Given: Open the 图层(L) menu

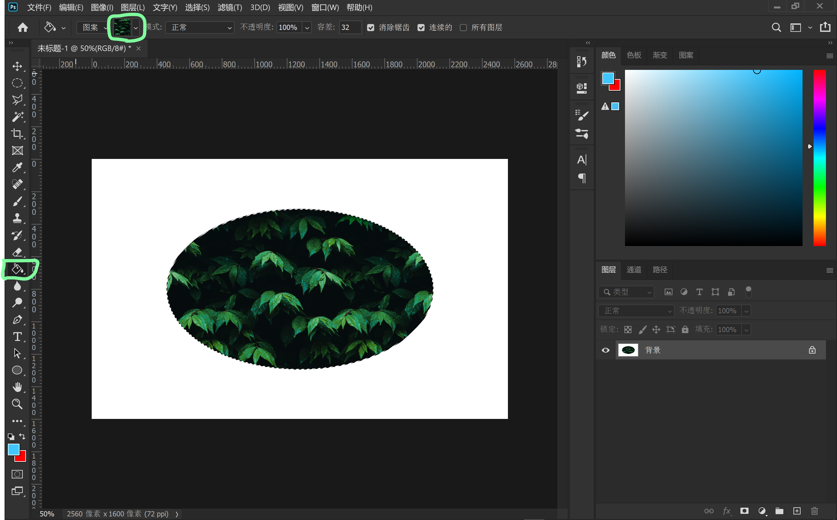Looking at the screenshot, I should [x=133, y=7].
